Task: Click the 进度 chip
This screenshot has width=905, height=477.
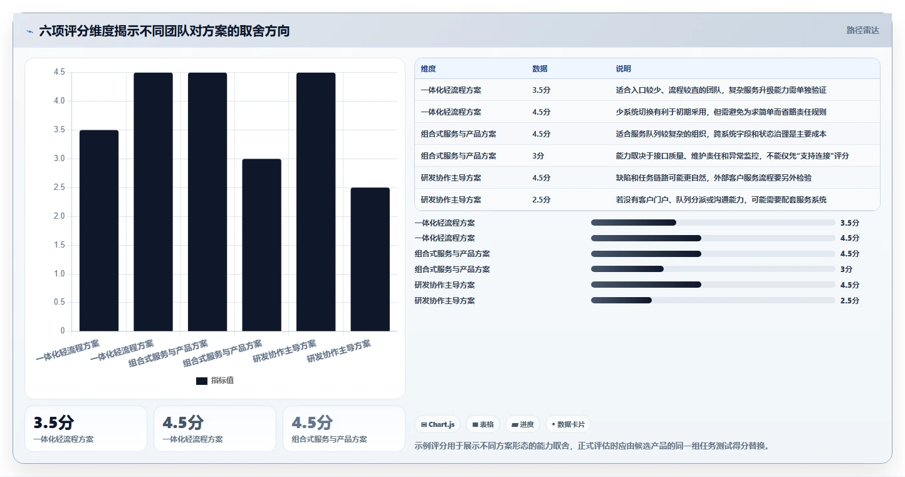Action: (523, 424)
